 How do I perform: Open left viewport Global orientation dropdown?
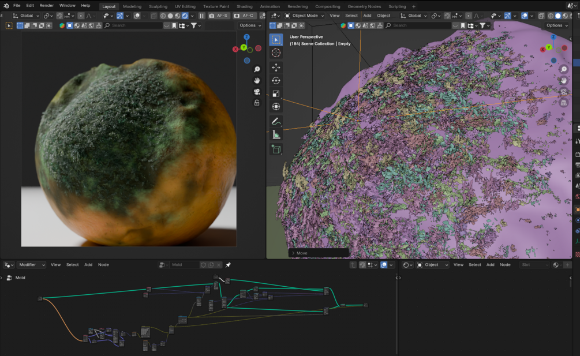pos(26,16)
